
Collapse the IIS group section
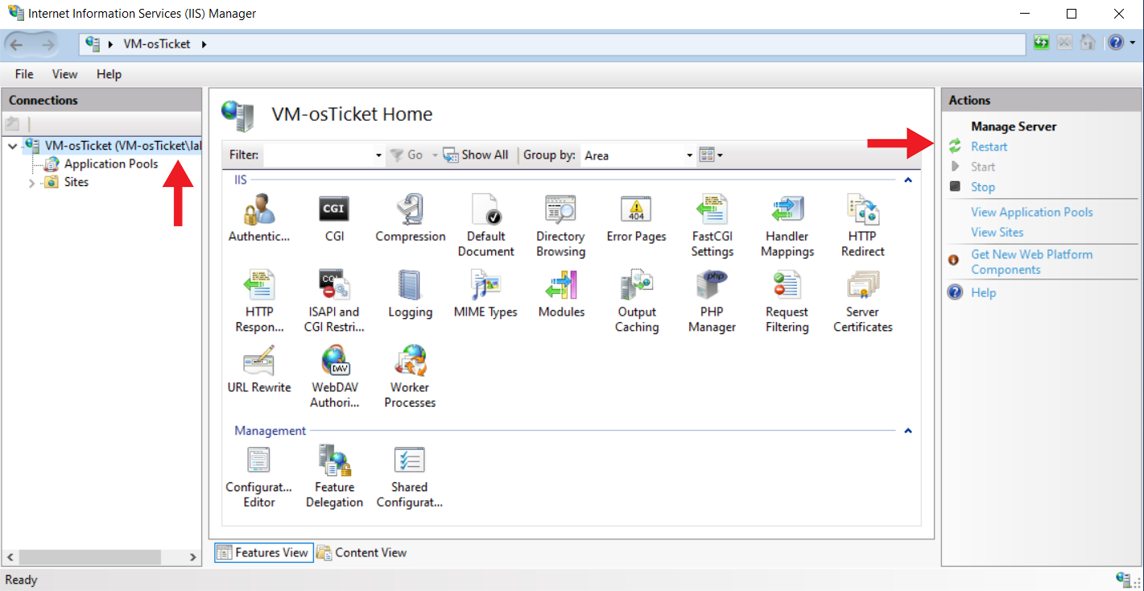click(x=908, y=180)
